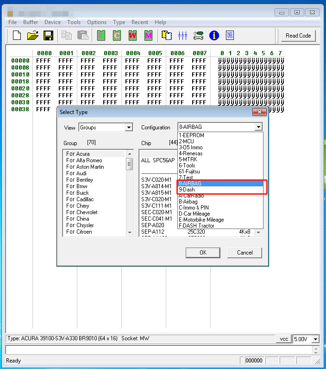Image resolution: width=326 pixels, height=369 pixels.
Task: Click the green R read chip icon
Action: coord(101,35)
